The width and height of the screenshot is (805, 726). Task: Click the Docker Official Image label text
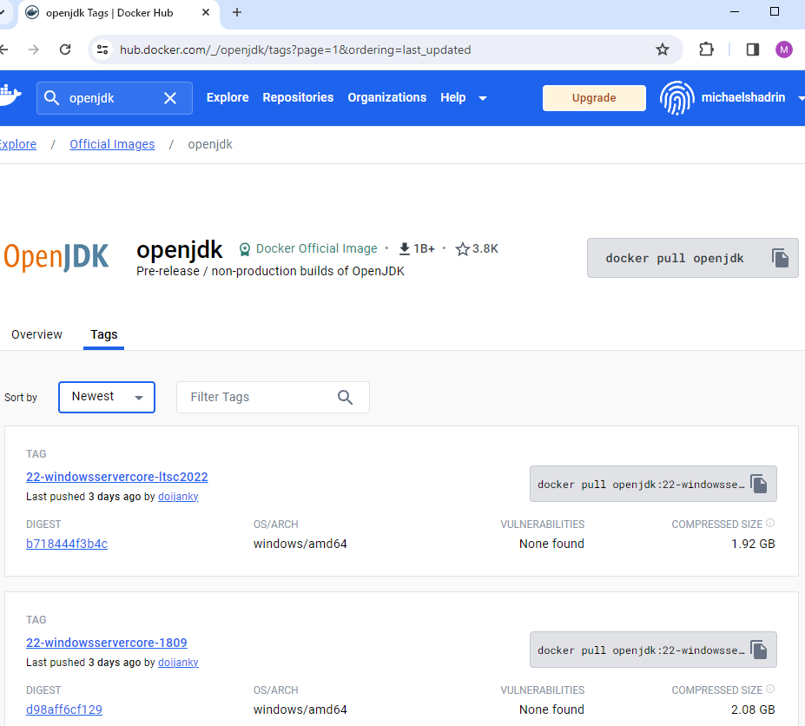click(x=317, y=248)
